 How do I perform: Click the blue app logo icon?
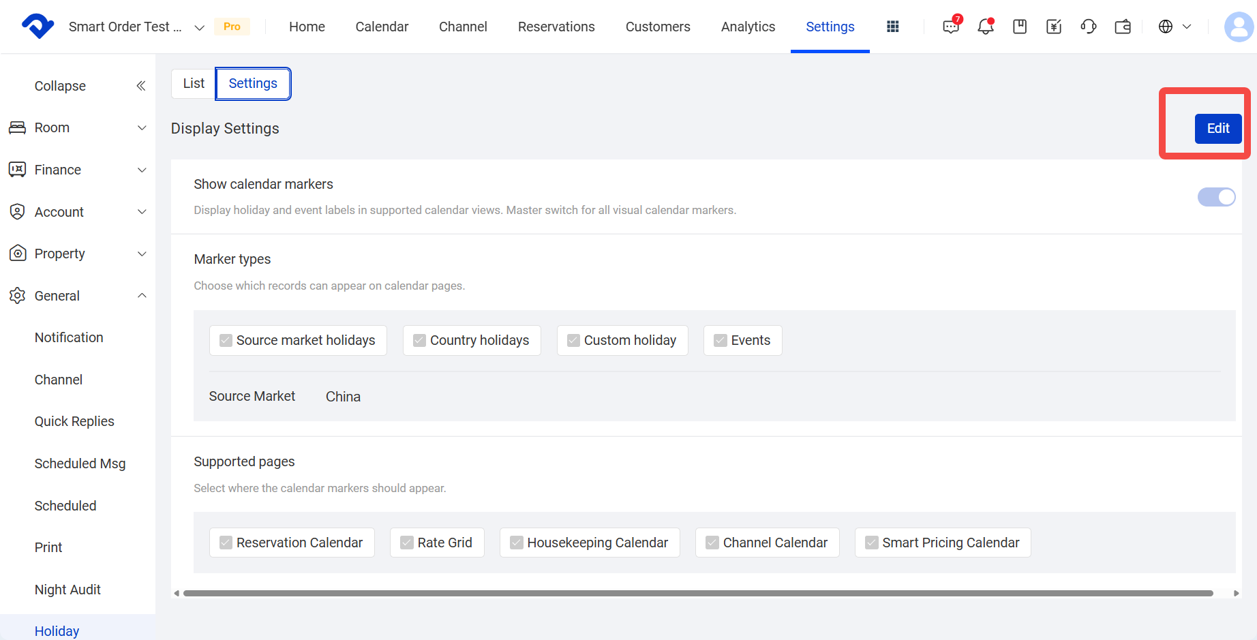point(38,26)
